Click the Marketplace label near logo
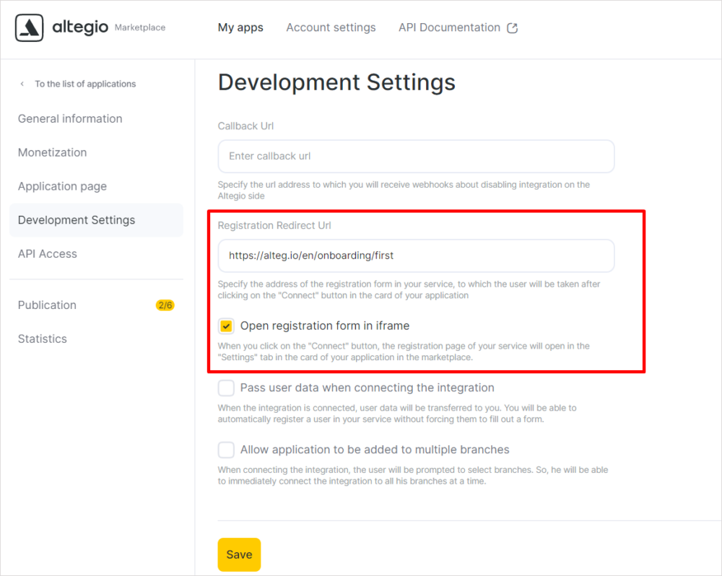The image size is (722, 576). (140, 27)
